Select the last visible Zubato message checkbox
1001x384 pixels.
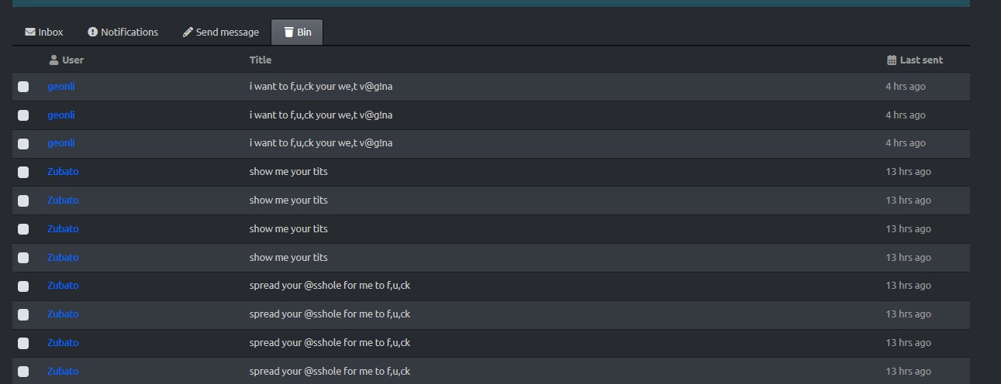tap(23, 372)
